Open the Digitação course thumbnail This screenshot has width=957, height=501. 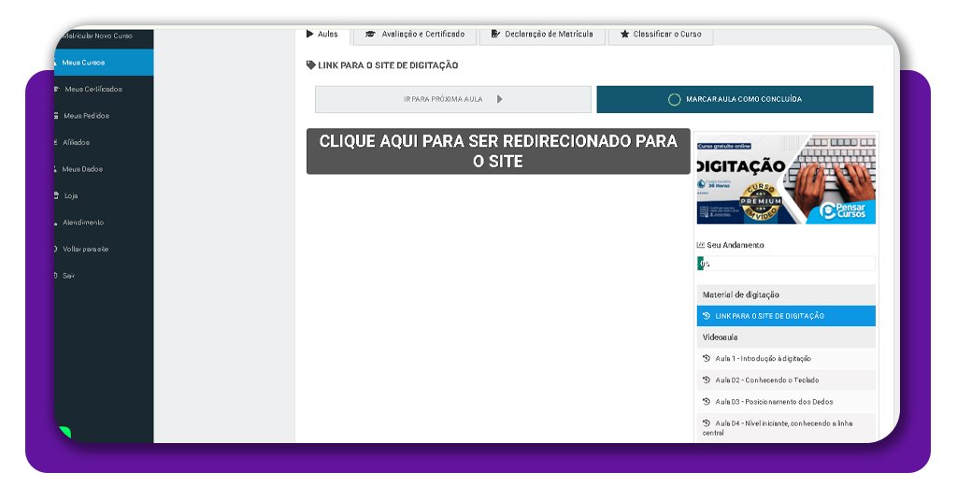[x=786, y=179]
